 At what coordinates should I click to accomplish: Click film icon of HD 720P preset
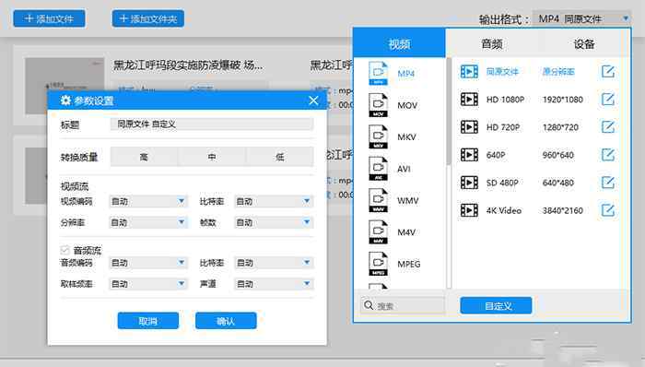click(469, 126)
